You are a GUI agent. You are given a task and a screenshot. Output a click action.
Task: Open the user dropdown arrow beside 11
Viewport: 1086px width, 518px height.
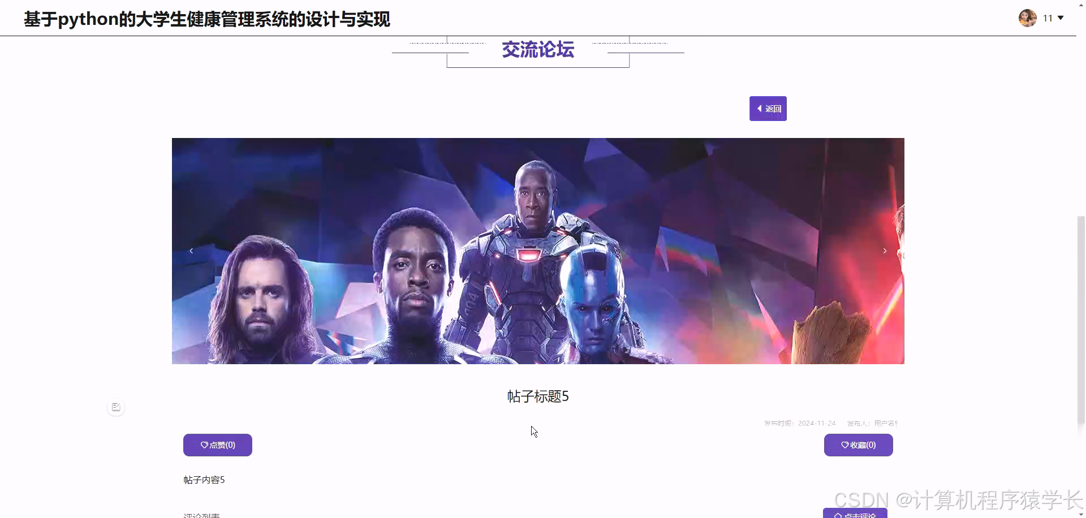pos(1061,18)
